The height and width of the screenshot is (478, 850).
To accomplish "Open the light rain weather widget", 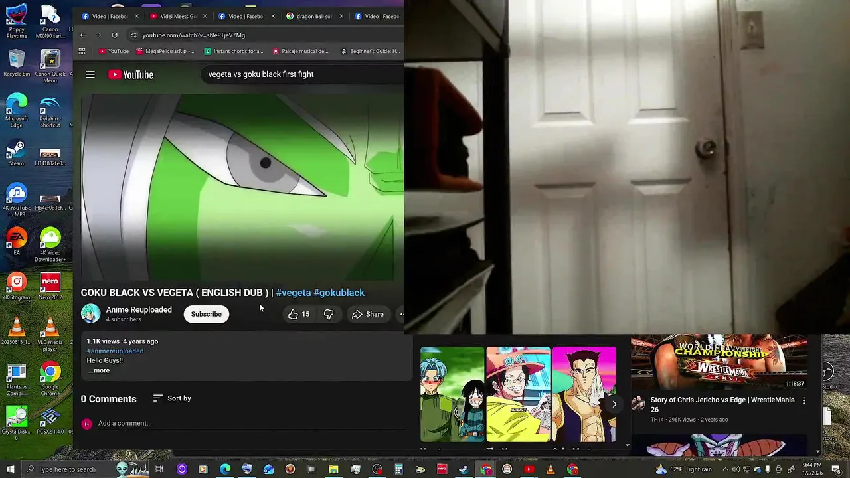I will tap(684, 469).
